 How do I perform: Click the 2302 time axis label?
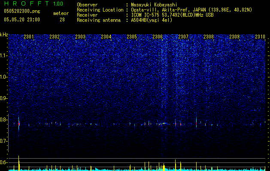pyautogui.click(x=55, y=36)
